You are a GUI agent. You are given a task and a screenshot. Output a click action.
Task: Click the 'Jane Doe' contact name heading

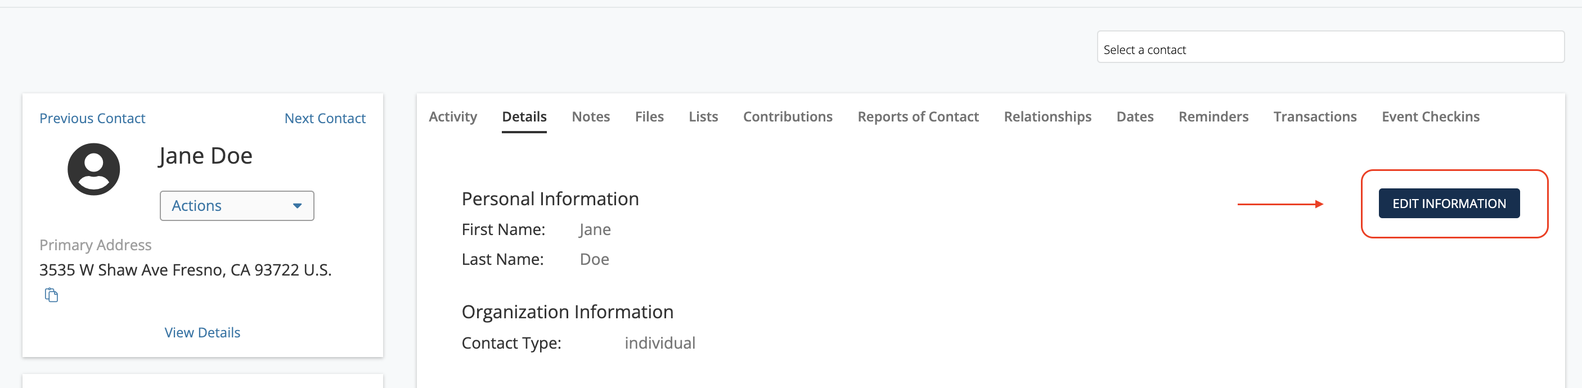(x=205, y=156)
